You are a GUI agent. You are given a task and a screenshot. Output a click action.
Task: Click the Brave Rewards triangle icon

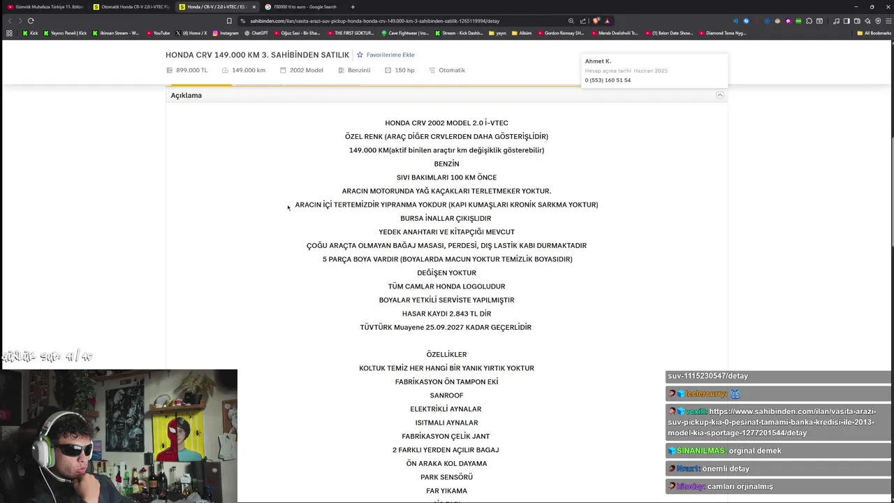click(x=607, y=21)
